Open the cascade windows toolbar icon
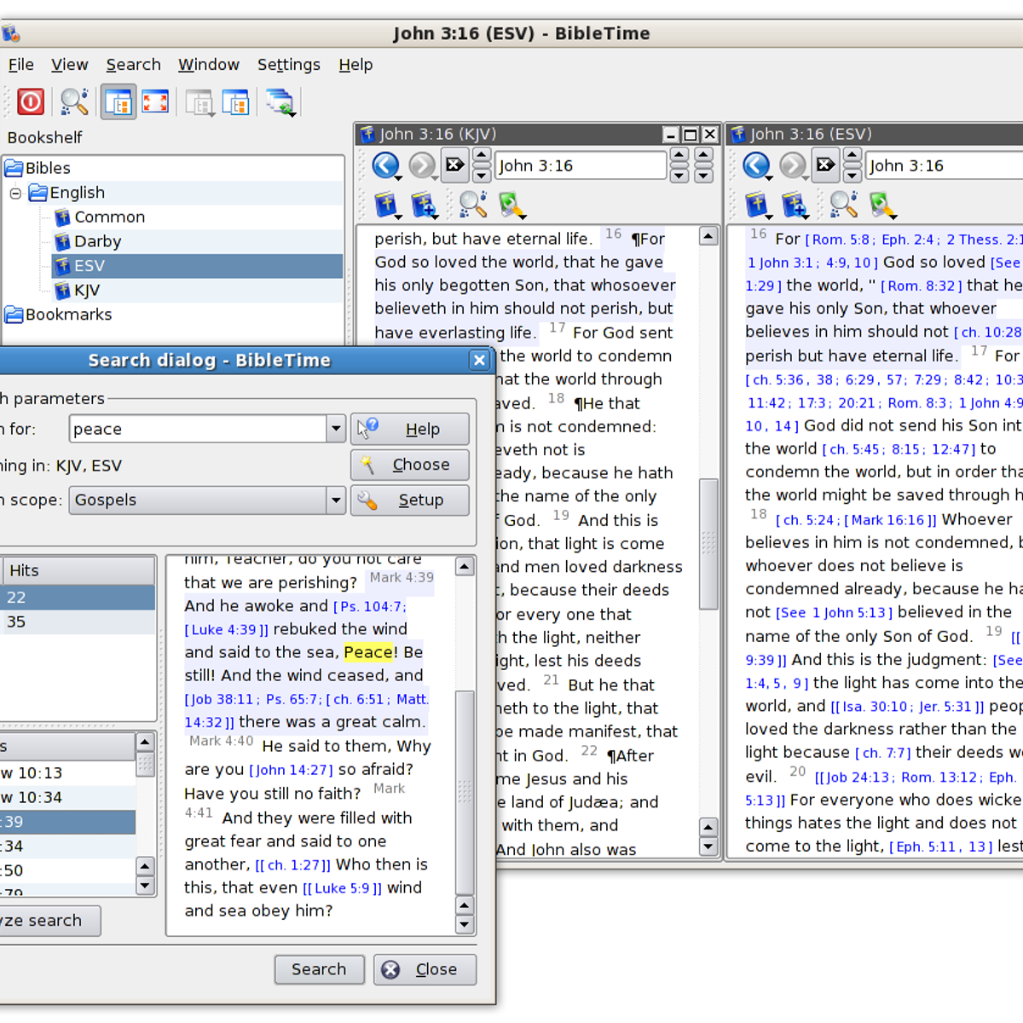1023x1023 pixels. click(x=279, y=102)
